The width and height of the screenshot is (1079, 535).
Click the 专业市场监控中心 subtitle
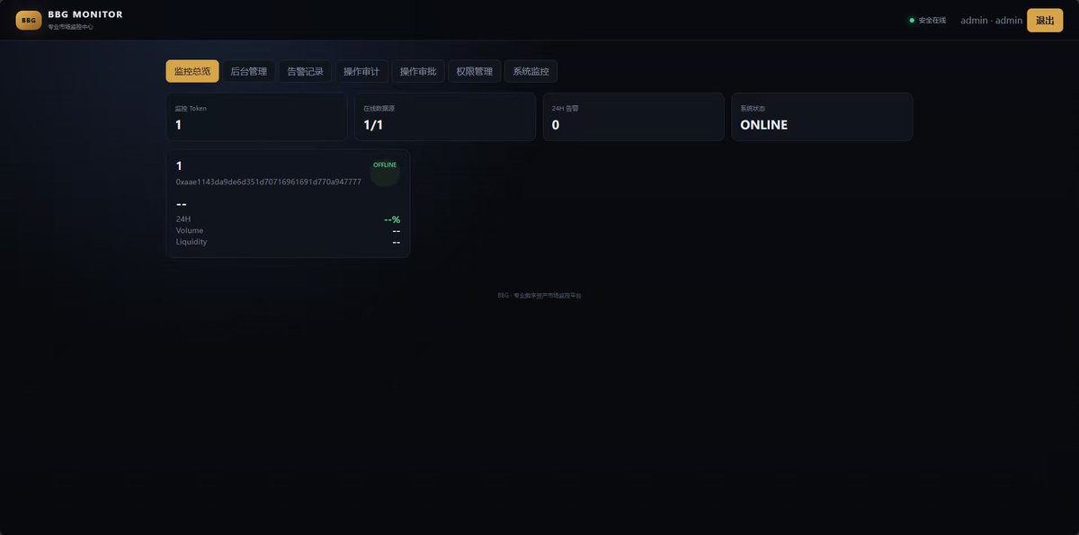pos(71,27)
